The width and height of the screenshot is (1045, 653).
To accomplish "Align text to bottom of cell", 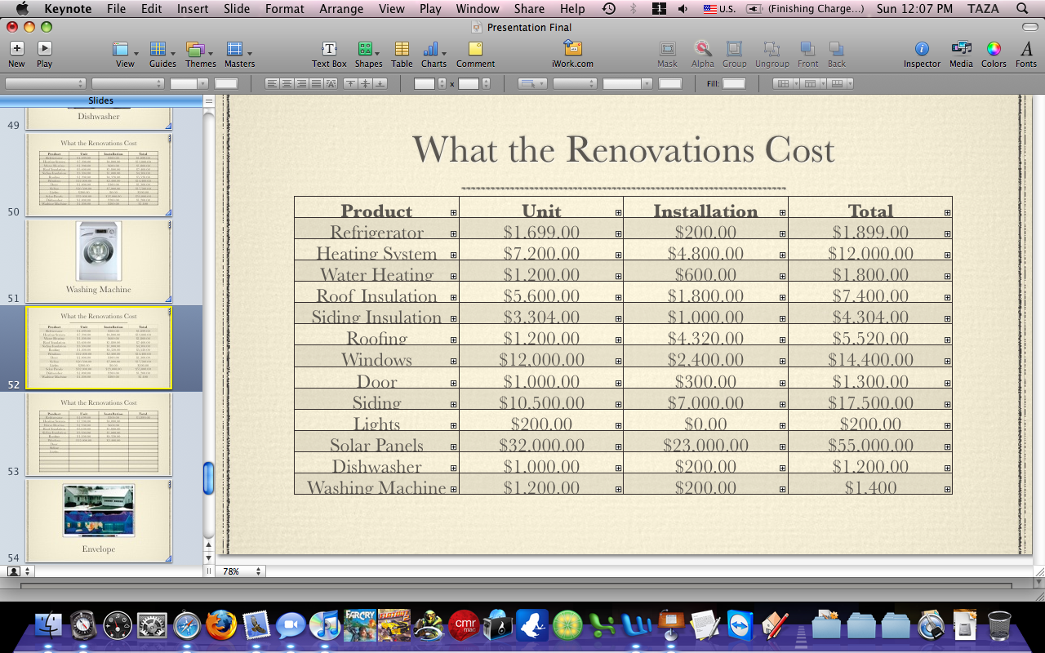I will click(x=380, y=83).
